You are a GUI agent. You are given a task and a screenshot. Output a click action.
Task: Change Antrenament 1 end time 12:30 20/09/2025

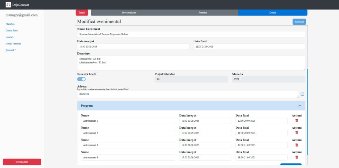(262, 121)
